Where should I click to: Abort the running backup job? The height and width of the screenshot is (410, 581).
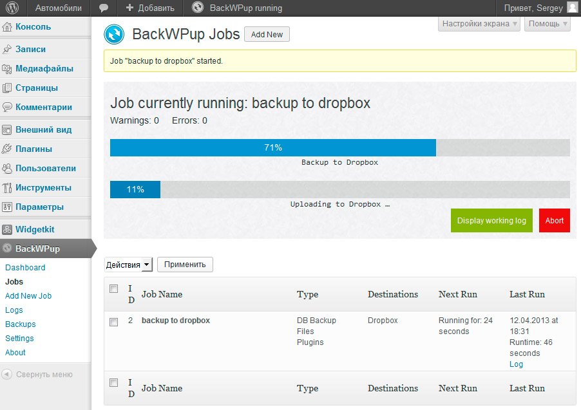(x=555, y=220)
